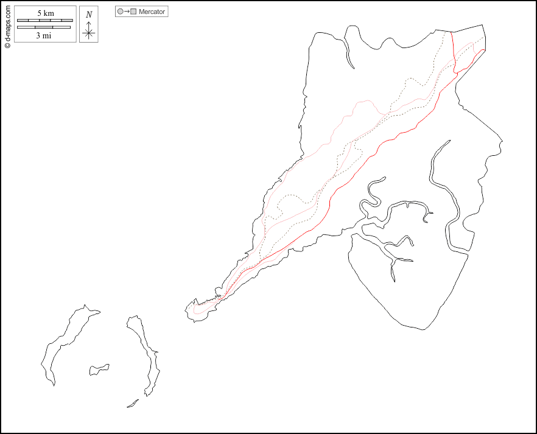Click the 5 km scale bar

(44, 21)
